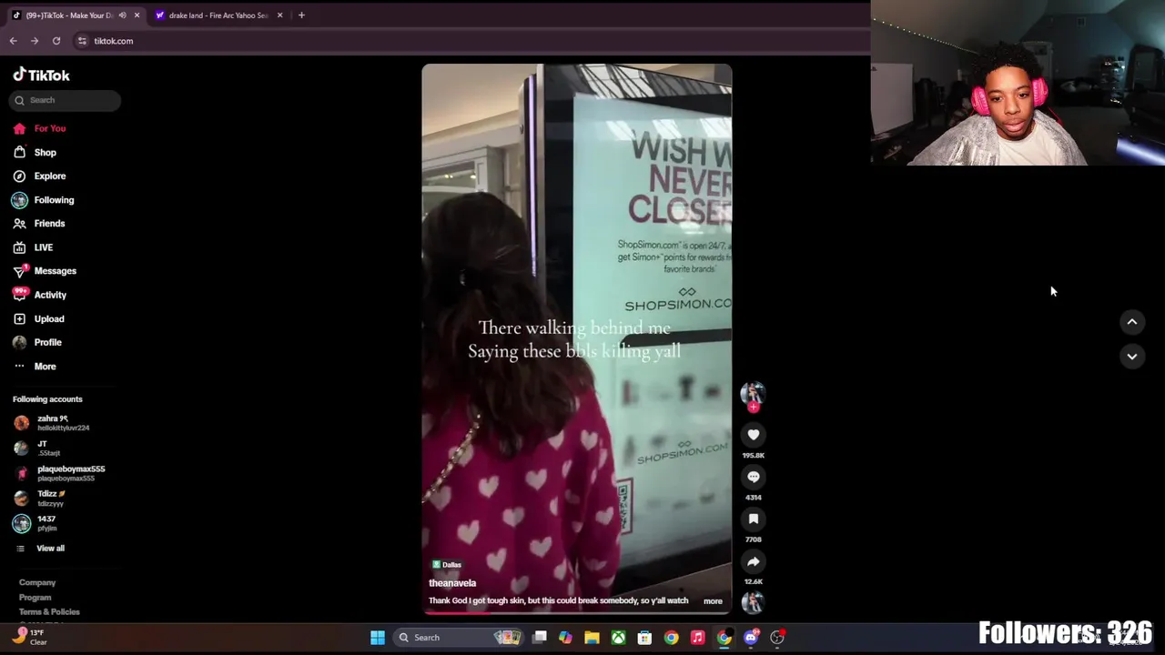Screen dimensions: 1165x655
Task: Open the Friends page
Action: click(39, 223)
